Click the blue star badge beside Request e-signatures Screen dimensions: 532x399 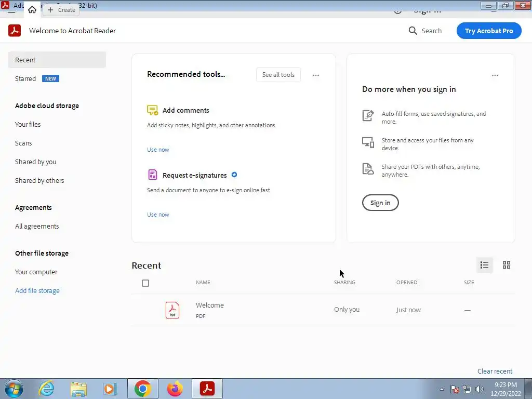pos(234,175)
